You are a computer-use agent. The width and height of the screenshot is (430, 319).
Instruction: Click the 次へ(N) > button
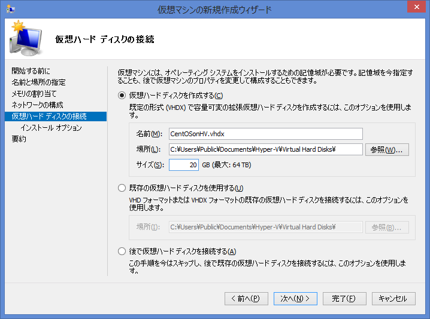pos(295,299)
